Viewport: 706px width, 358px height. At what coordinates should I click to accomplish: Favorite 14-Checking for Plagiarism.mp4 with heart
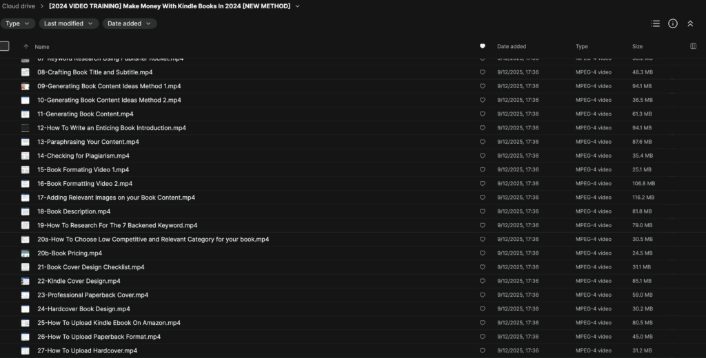(x=483, y=156)
